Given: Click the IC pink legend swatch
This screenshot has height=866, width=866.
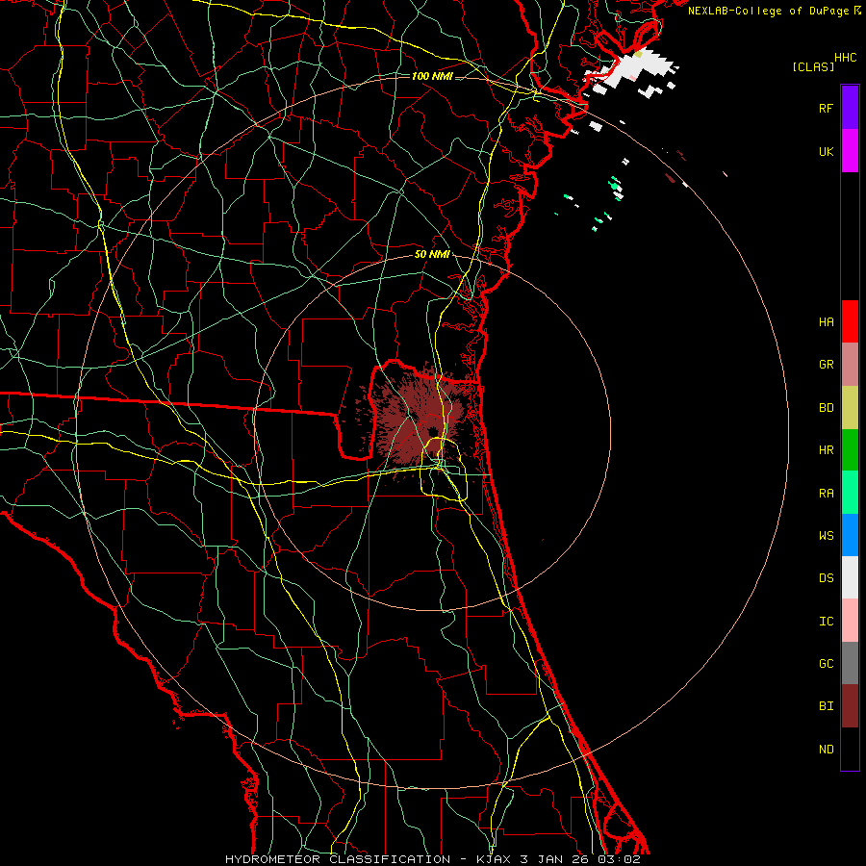Looking at the screenshot, I should click(850, 621).
